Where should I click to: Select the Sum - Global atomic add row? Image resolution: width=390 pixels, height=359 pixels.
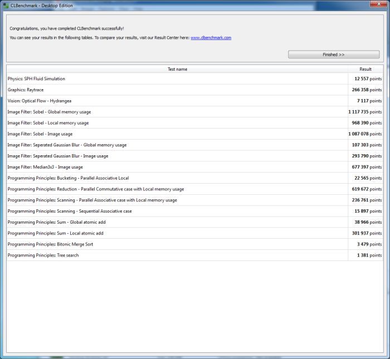click(195, 222)
